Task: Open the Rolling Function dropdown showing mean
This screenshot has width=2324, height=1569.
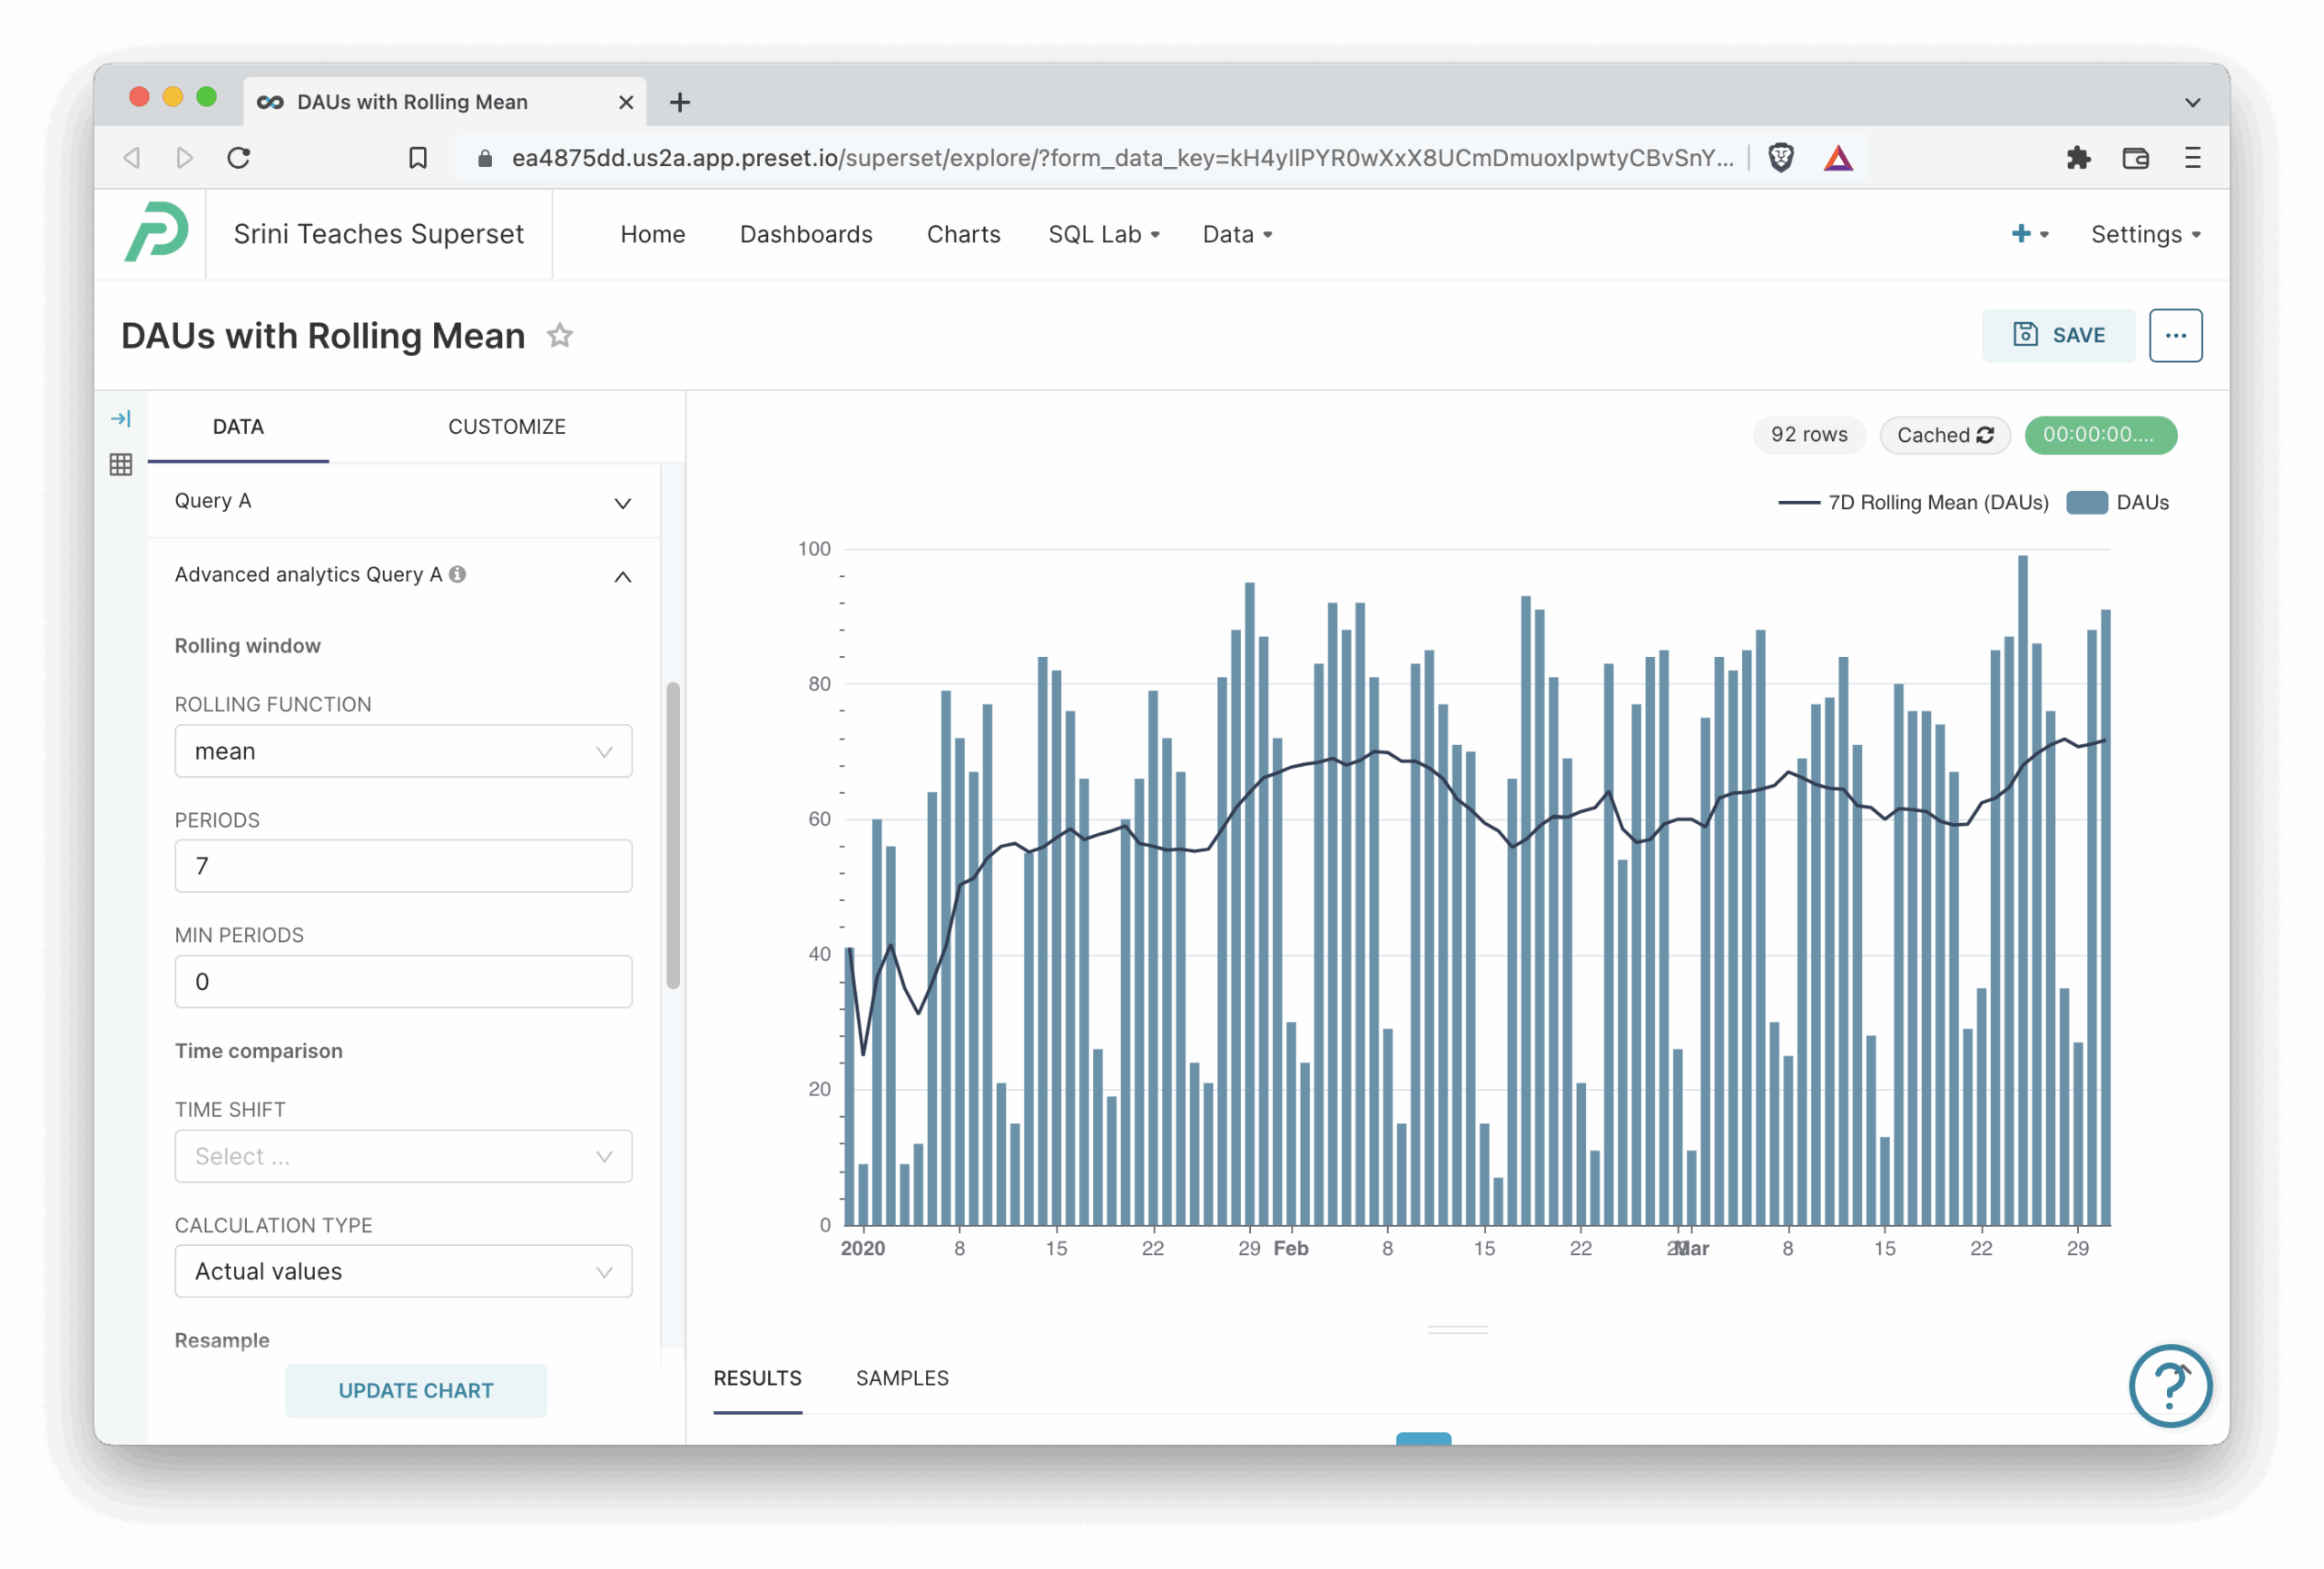Action: 403,750
